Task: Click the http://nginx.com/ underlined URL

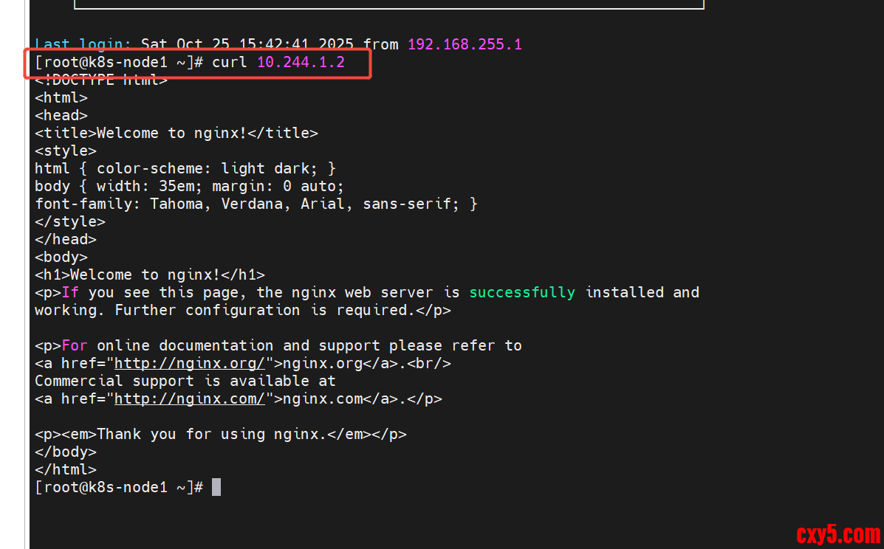Action: pos(190,398)
